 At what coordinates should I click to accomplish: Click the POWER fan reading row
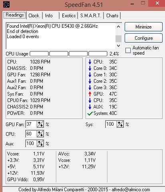coord(25,113)
